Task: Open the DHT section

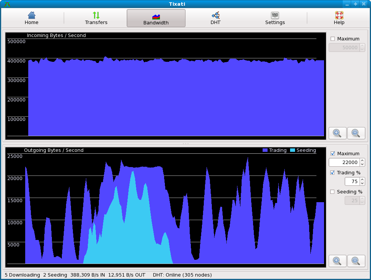Action: [x=216, y=18]
